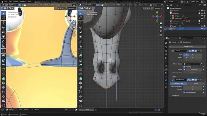
Task: Select the Edge Slide tool in left viewport
Action: pos(4,92)
